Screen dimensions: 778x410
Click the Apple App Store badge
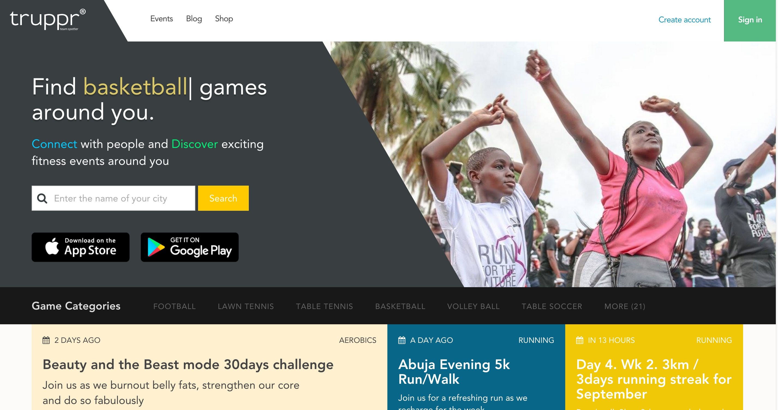[x=81, y=247]
